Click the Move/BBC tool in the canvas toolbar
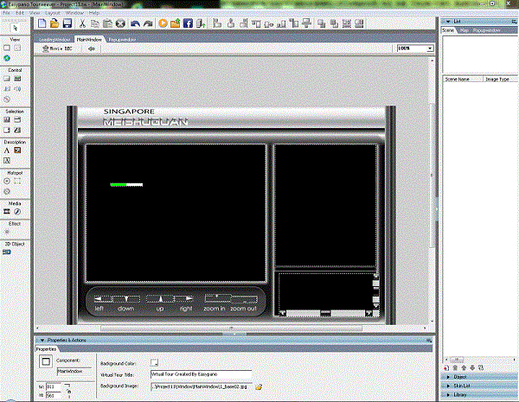The height and width of the screenshot is (402, 519). pyautogui.click(x=58, y=48)
